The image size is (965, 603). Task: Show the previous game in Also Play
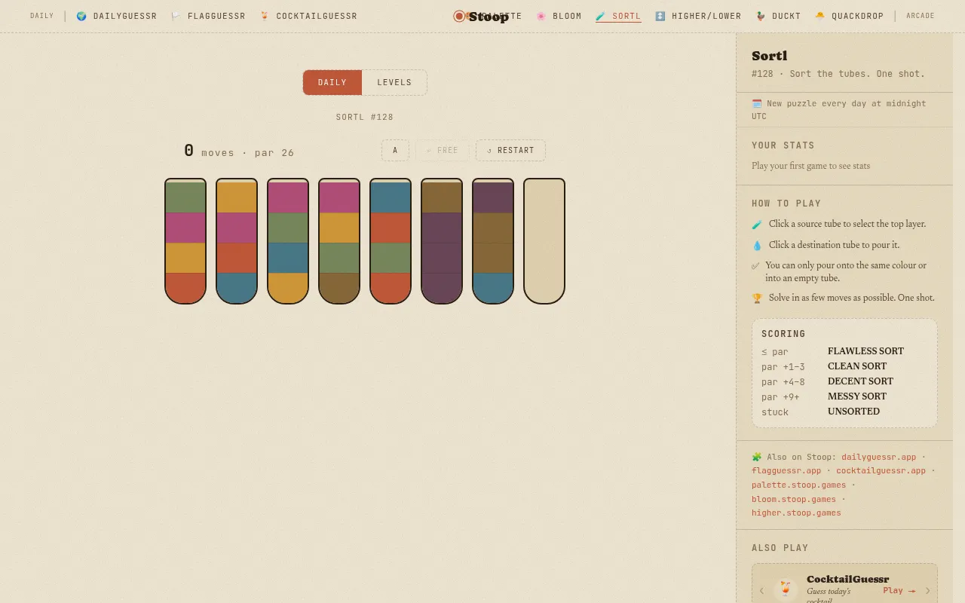coord(761,590)
